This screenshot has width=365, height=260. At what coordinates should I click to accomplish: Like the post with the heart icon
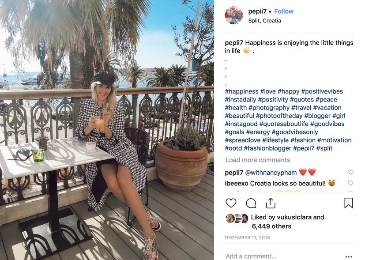pos(231,203)
